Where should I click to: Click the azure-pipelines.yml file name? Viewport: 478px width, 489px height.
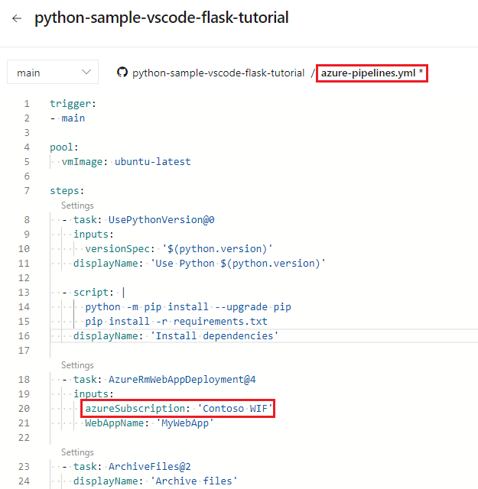(x=369, y=73)
